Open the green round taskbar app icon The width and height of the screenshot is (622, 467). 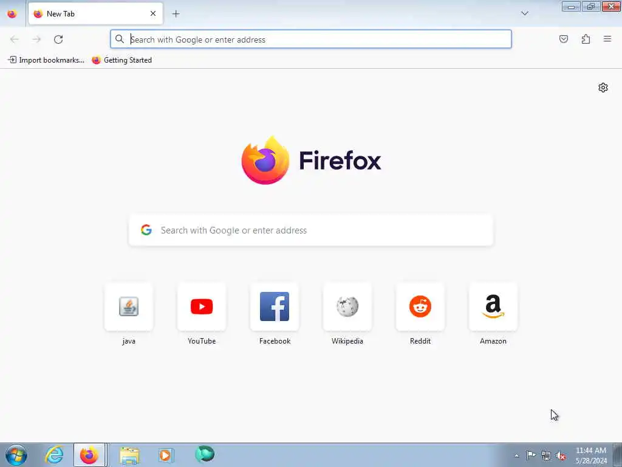(x=205, y=454)
